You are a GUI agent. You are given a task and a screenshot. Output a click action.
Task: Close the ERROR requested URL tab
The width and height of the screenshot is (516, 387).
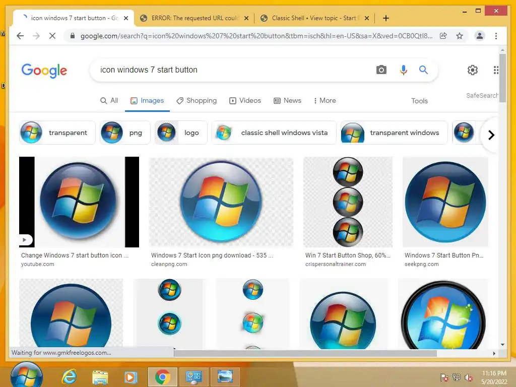246,18
